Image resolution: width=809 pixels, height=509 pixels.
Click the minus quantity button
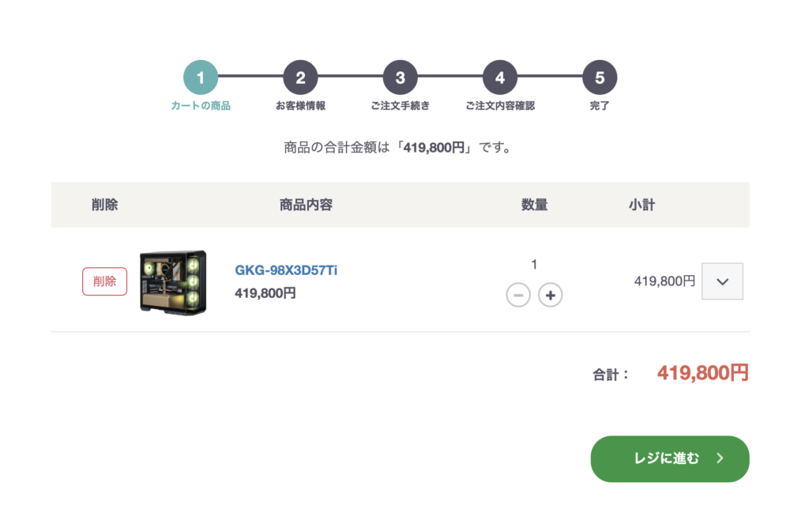pyautogui.click(x=518, y=296)
